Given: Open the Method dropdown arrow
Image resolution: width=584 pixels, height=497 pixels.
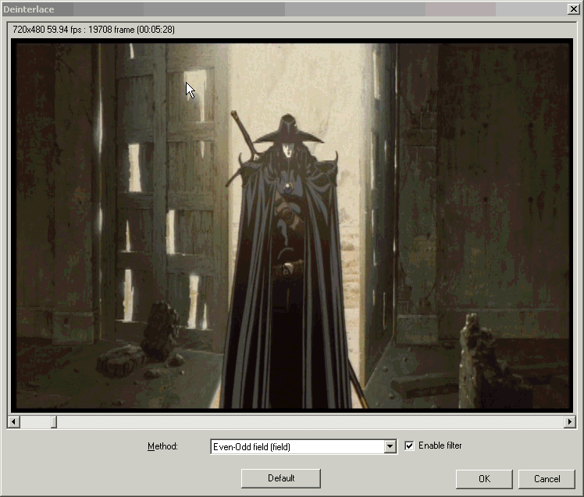Looking at the screenshot, I should pos(390,446).
